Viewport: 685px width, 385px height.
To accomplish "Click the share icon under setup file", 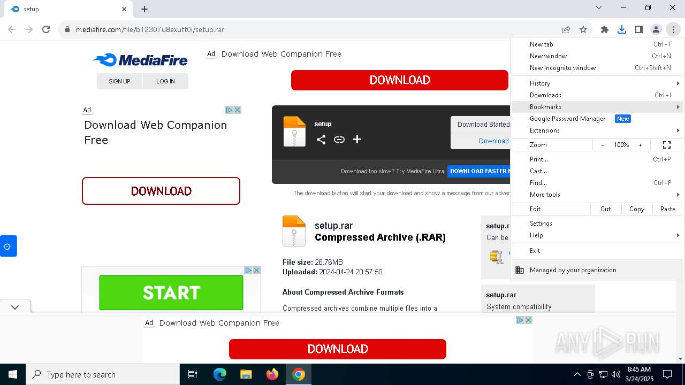I will tap(321, 140).
